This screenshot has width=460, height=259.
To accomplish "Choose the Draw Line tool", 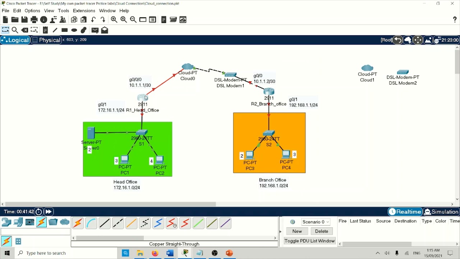I will pos(55,30).
